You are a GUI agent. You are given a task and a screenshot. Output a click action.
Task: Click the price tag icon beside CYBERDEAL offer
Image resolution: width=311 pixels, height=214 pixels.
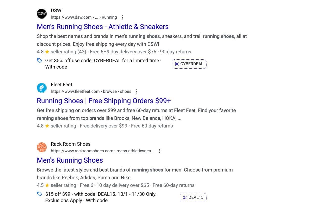(40, 60)
